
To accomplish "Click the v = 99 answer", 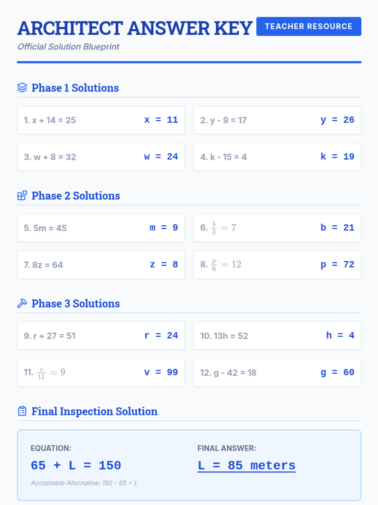I will [161, 372].
